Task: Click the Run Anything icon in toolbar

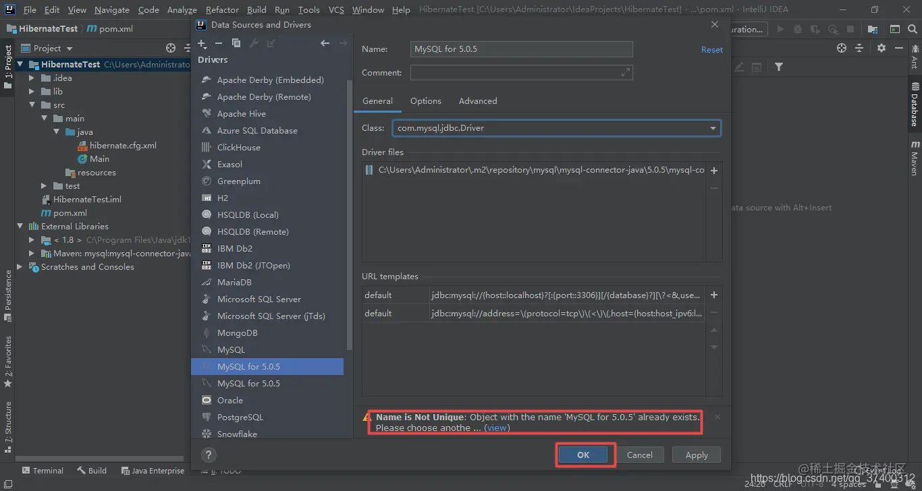Action: [895, 29]
